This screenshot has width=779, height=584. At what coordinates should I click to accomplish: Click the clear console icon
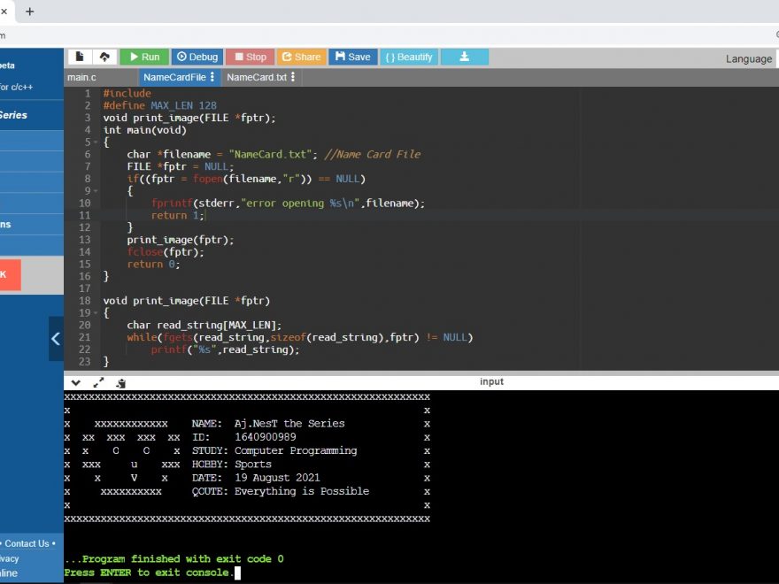[x=120, y=382]
